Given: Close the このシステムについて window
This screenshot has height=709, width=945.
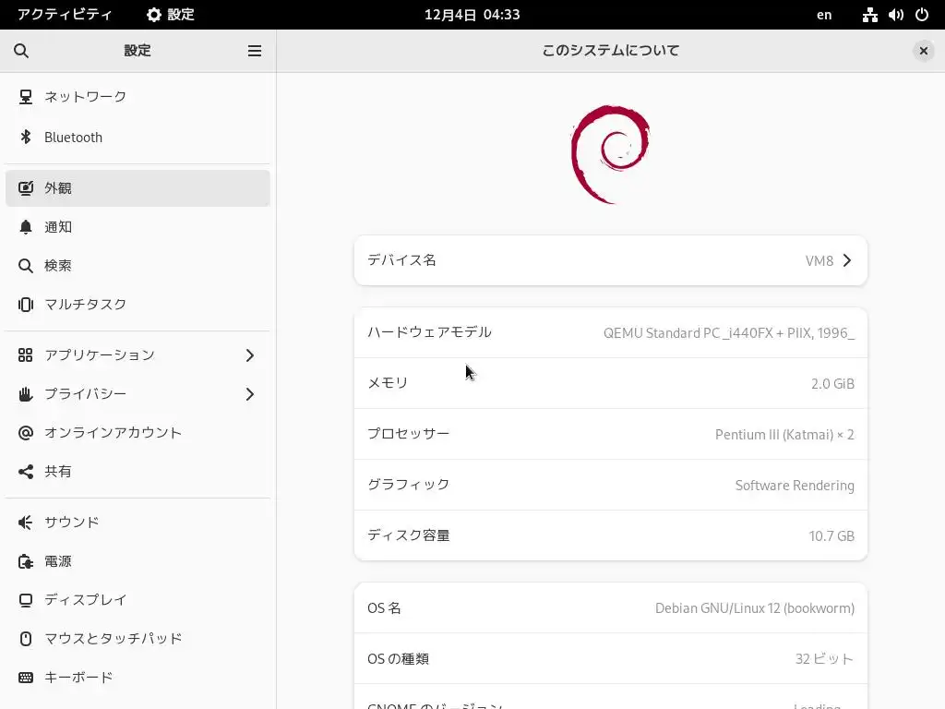Looking at the screenshot, I should [923, 51].
